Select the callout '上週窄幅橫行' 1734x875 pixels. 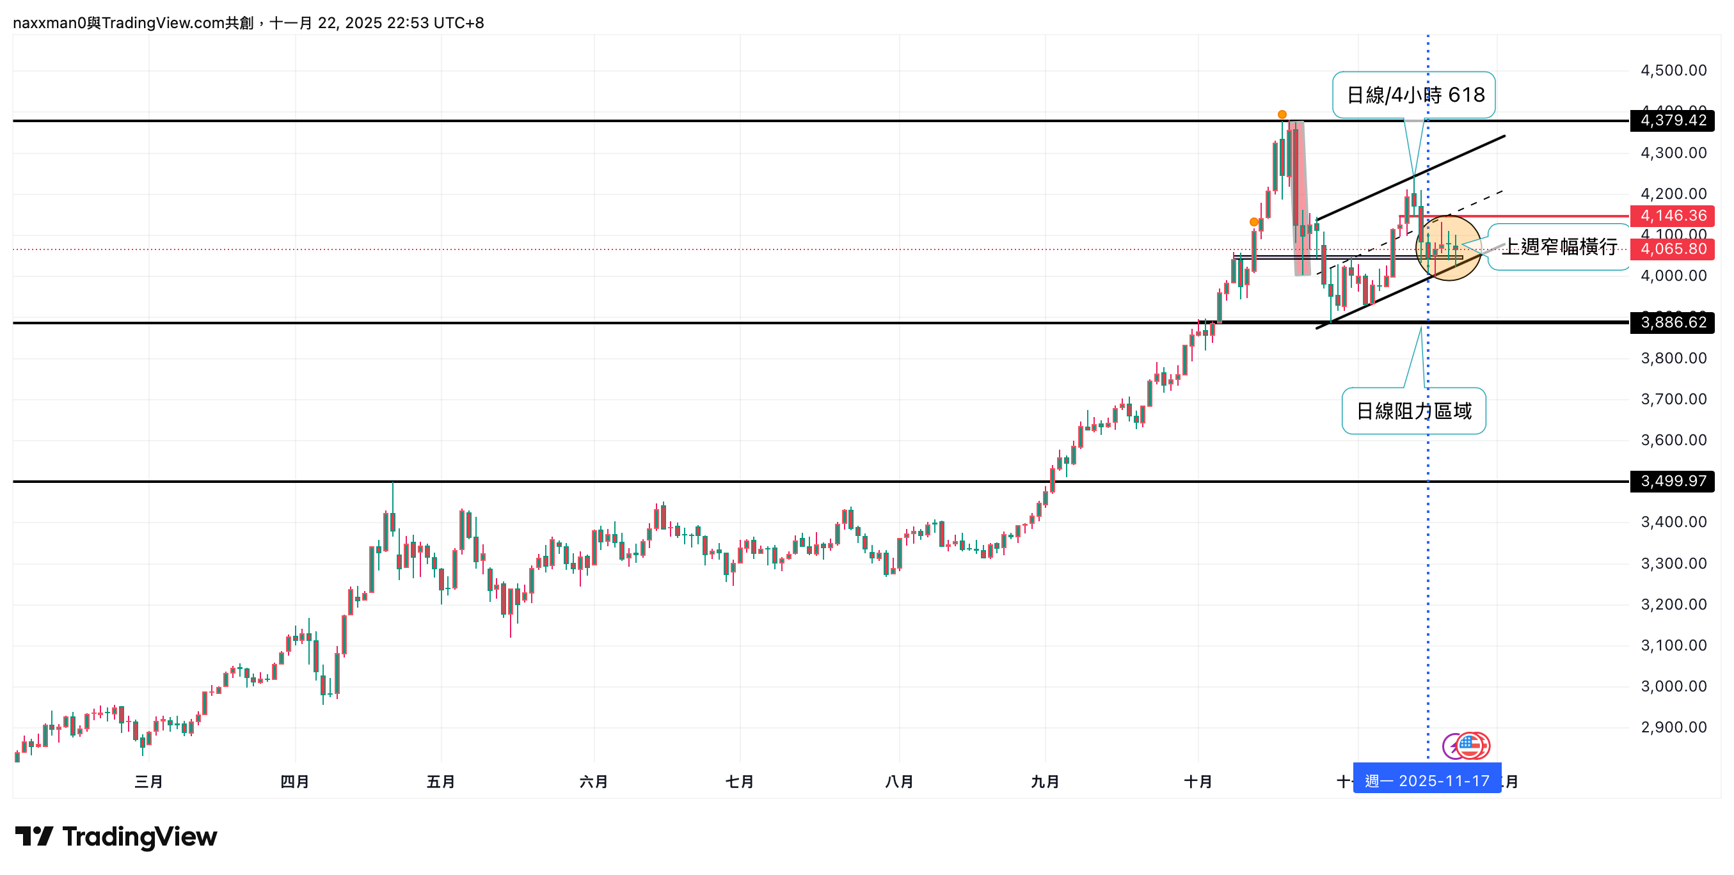[x=1559, y=247]
